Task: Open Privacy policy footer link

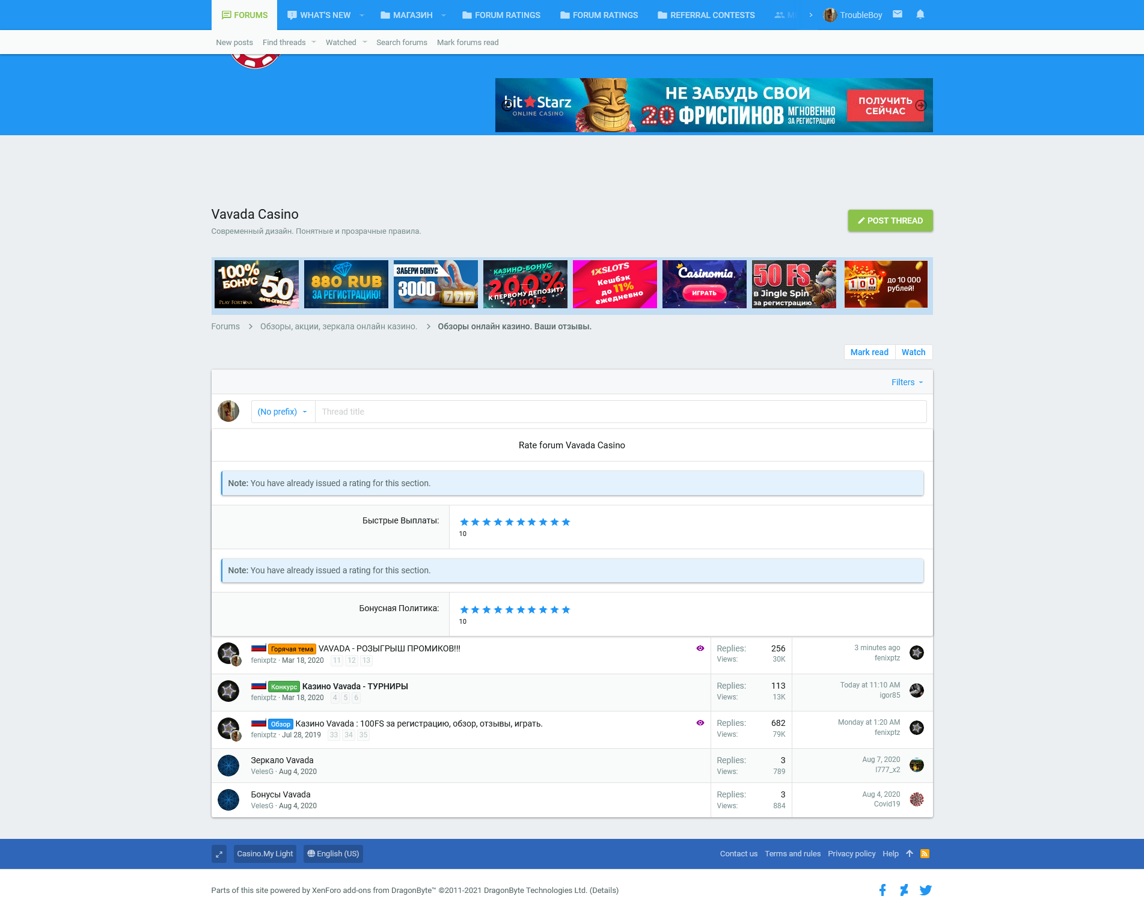Action: pos(851,854)
